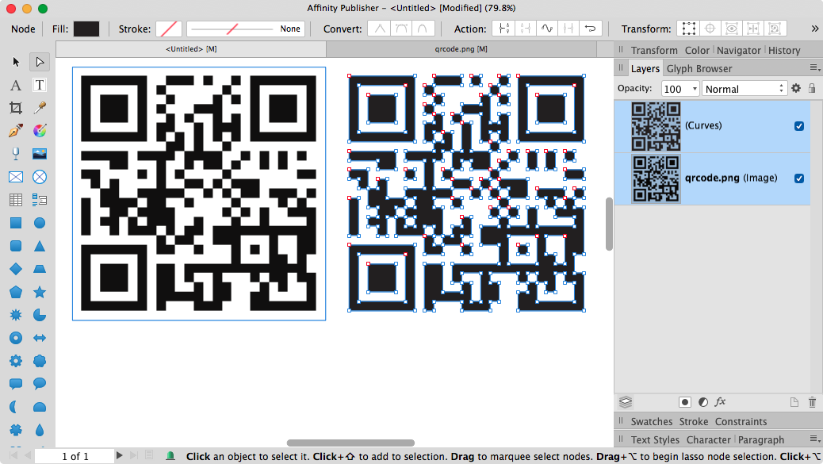
Task: Select the Ellipse tool
Action: click(x=40, y=223)
